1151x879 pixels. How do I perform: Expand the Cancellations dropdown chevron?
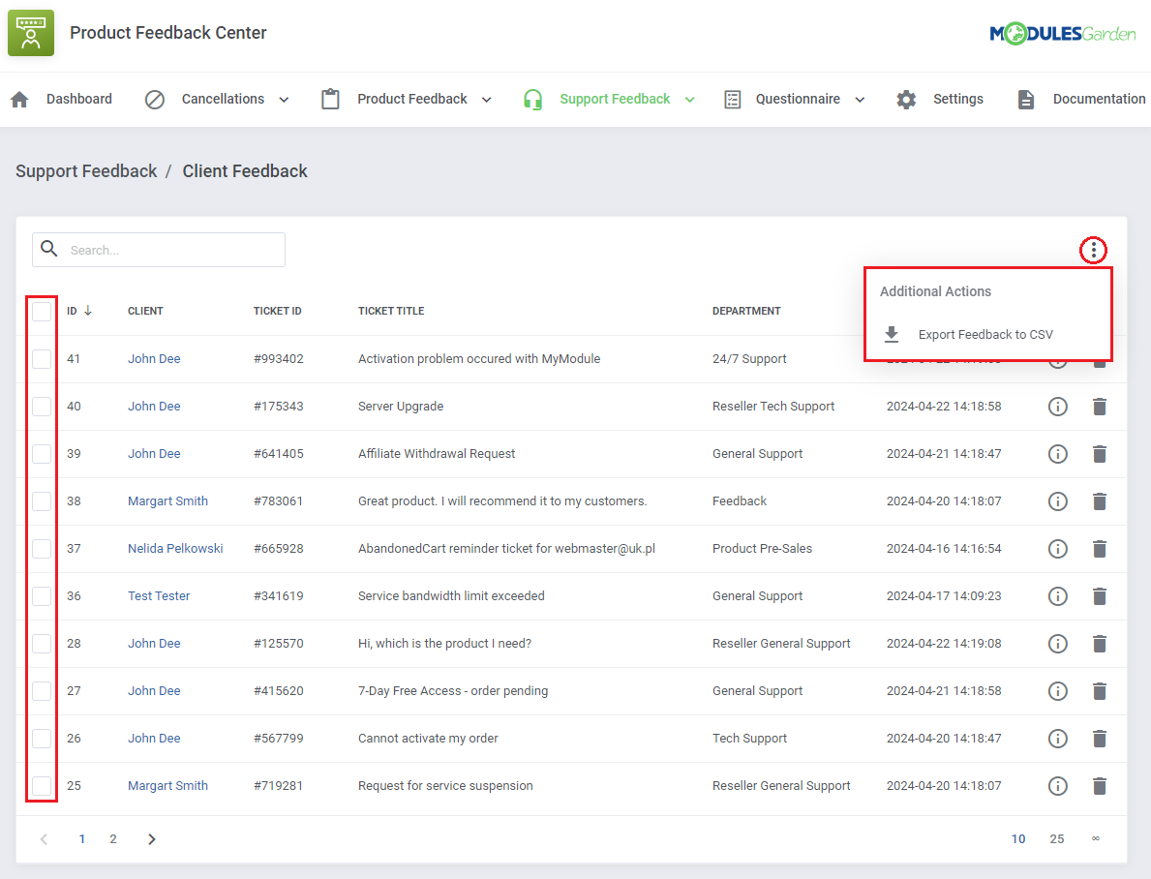pyautogui.click(x=284, y=100)
